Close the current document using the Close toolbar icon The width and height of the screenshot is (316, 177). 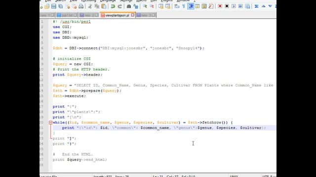tap(68, 6)
